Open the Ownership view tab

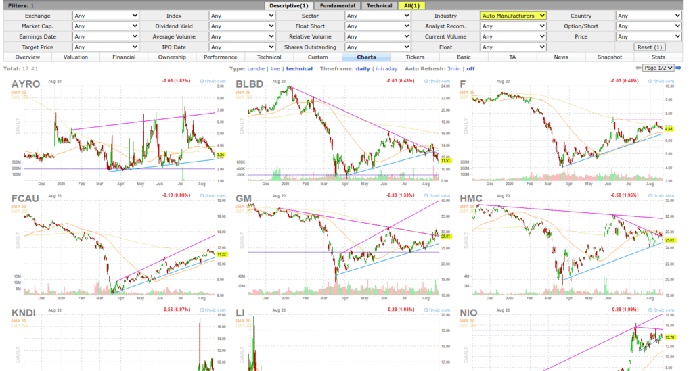[172, 57]
